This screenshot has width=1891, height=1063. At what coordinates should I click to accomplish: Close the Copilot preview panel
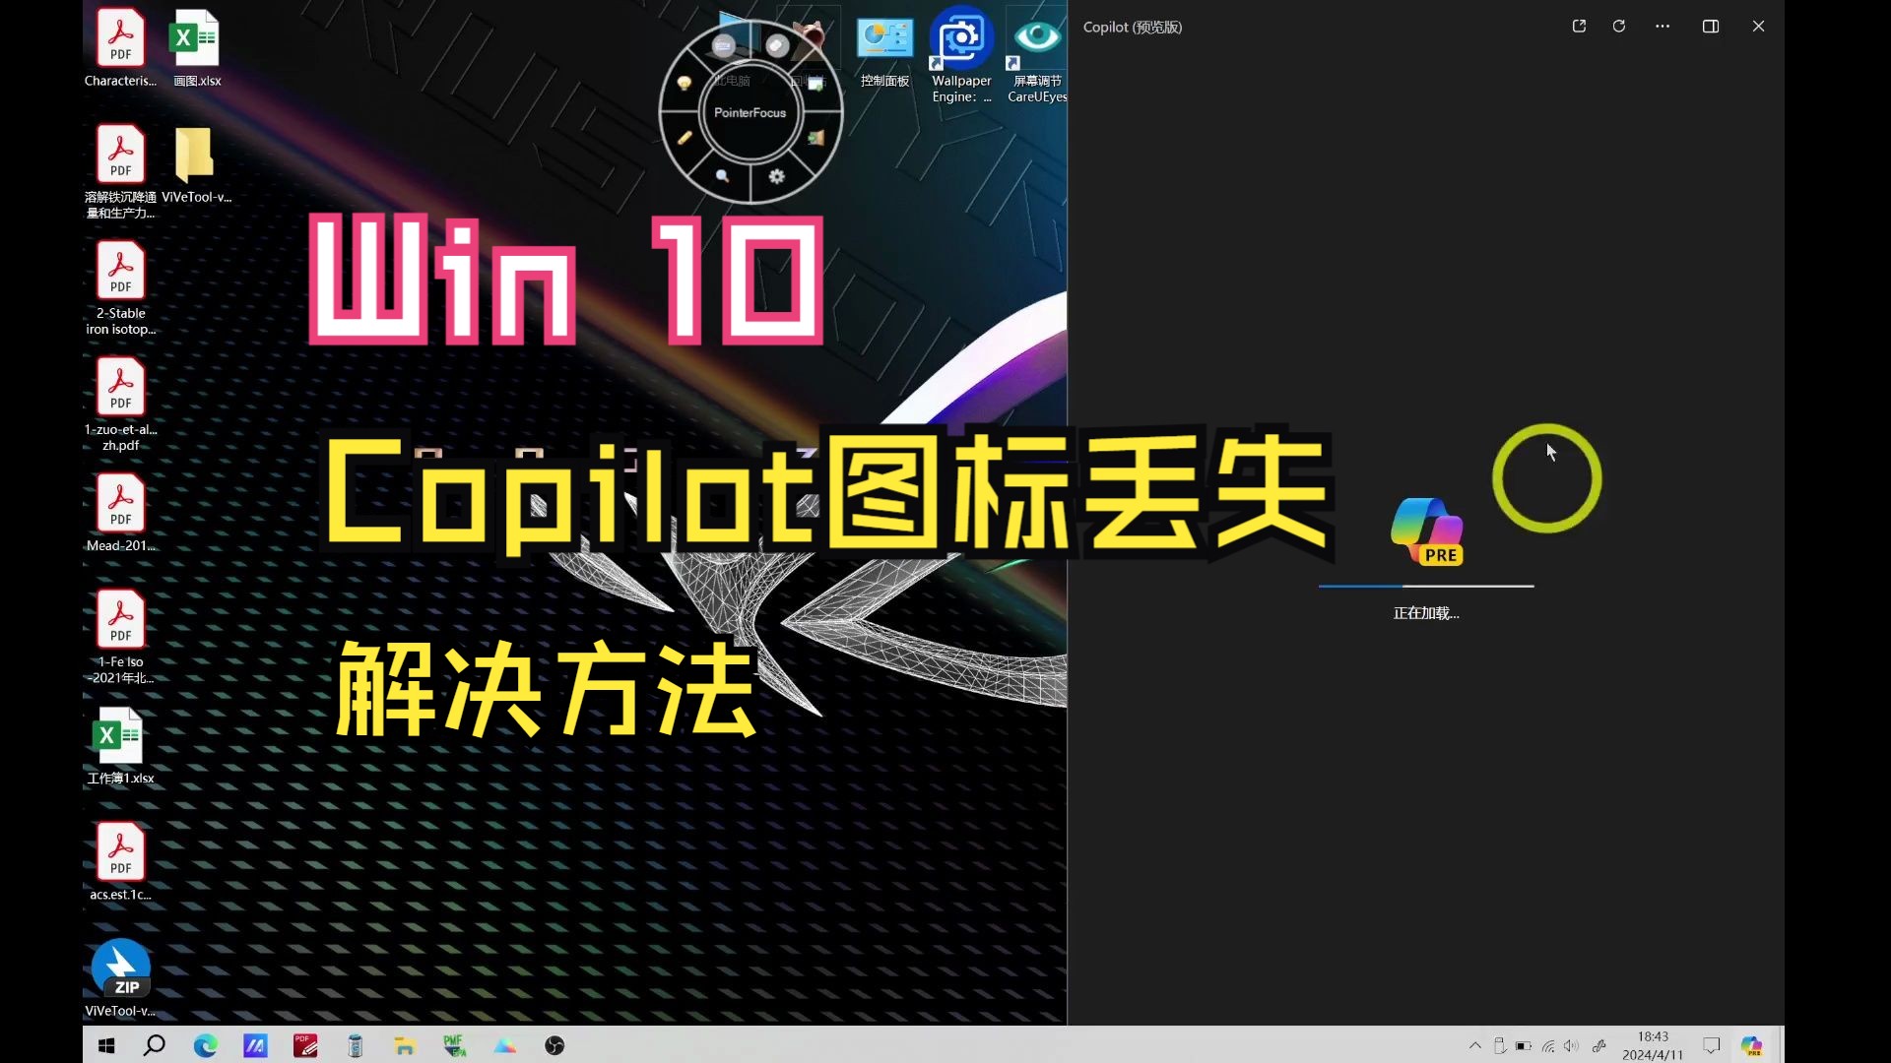[x=1758, y=27]
